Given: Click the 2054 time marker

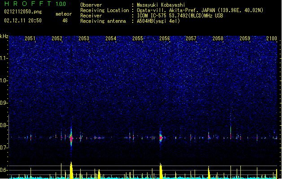Looking at the screenshot, I should click(111, 38).
